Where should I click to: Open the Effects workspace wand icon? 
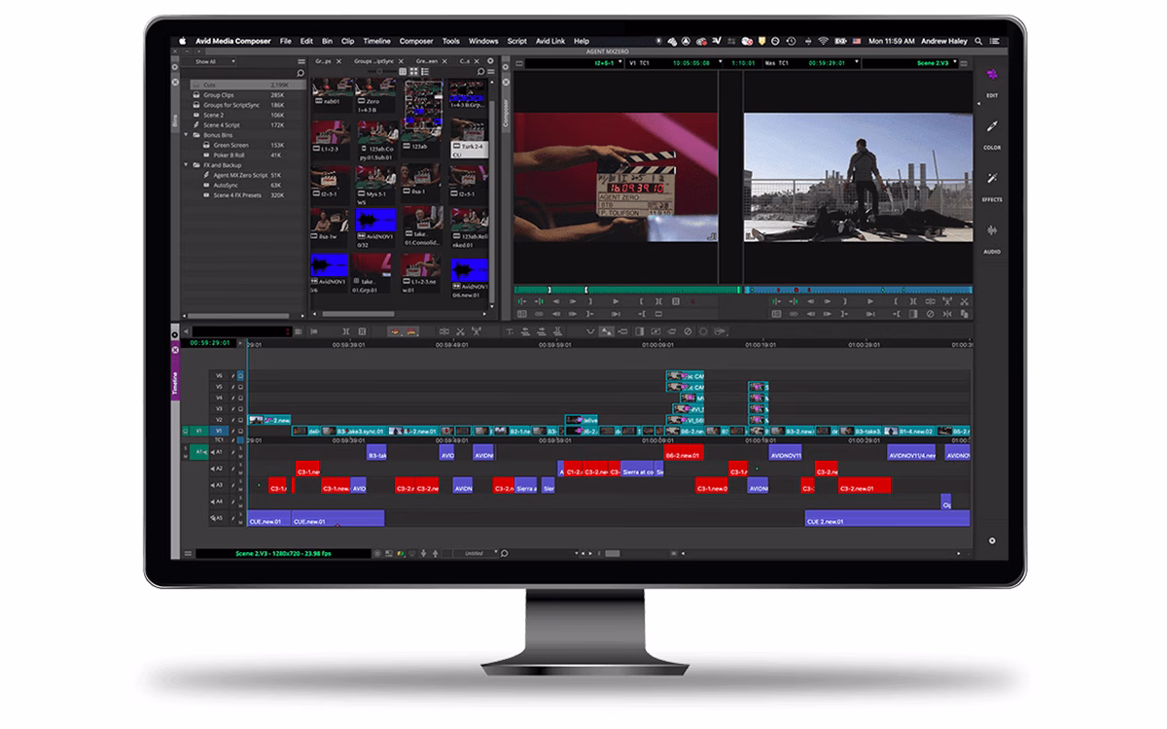(992, 180)
